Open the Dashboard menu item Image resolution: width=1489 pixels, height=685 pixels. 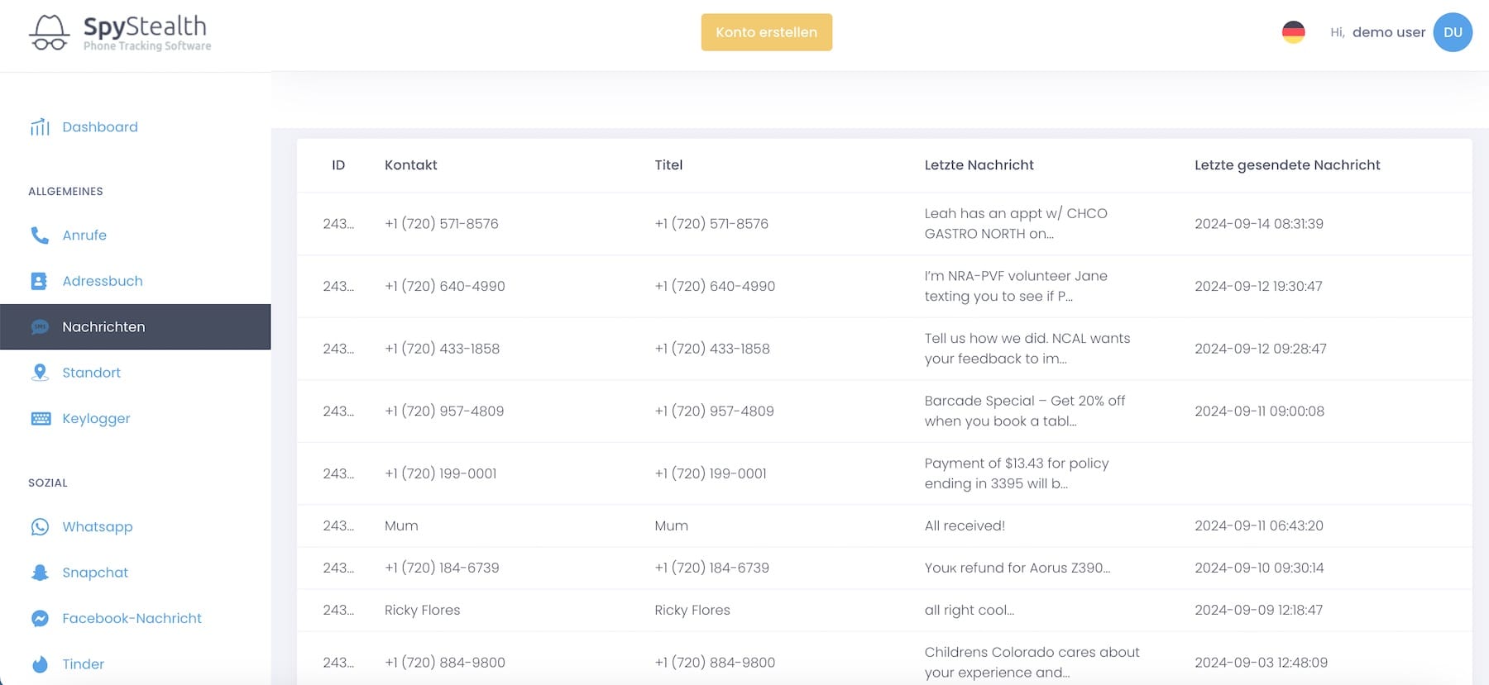click(100, 126)
